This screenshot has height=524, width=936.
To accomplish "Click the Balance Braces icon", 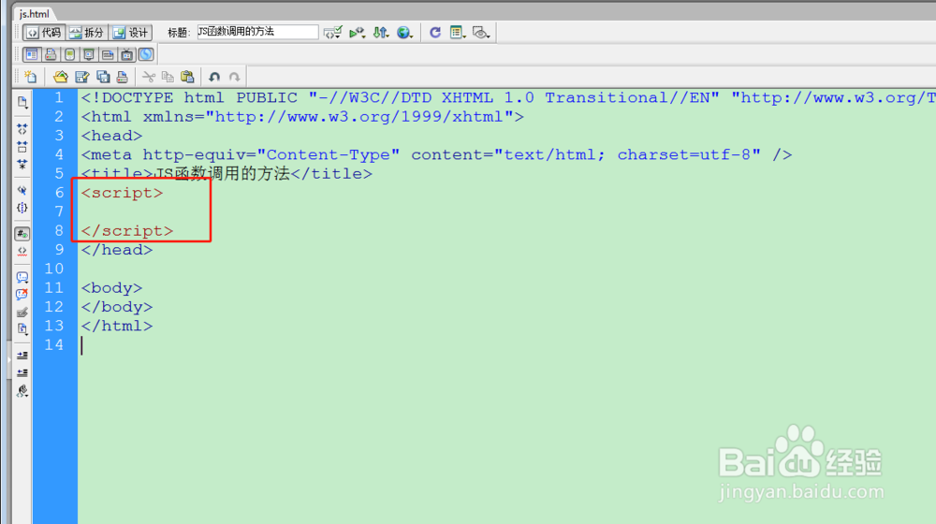I will click(22, 208).
